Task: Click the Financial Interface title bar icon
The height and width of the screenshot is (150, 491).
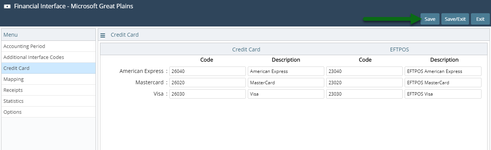Action: coord(7,6)
